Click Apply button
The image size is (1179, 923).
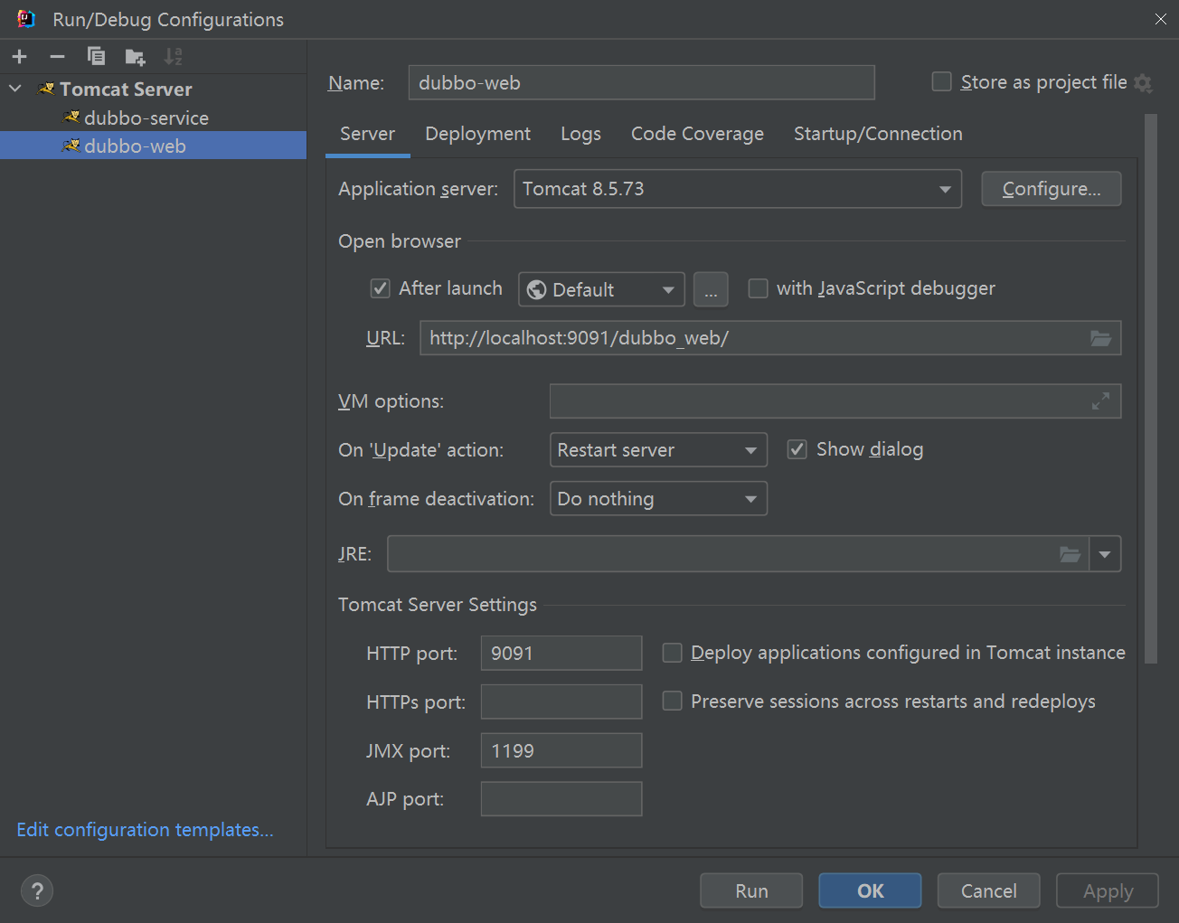point(1108,890)
